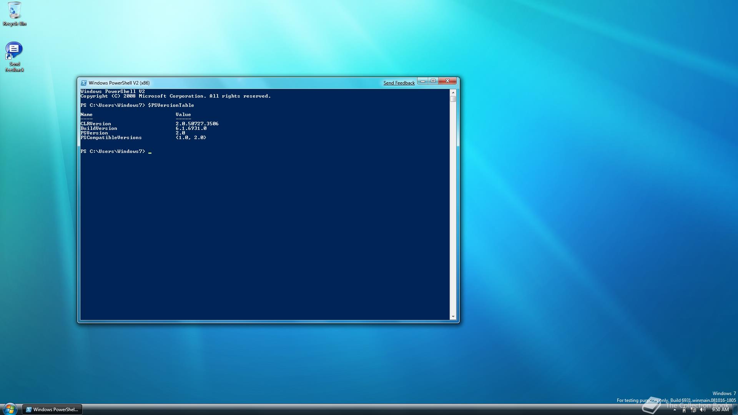Open the Start menu orb
The width and height of the screenshot is (738, 415).
10,409
